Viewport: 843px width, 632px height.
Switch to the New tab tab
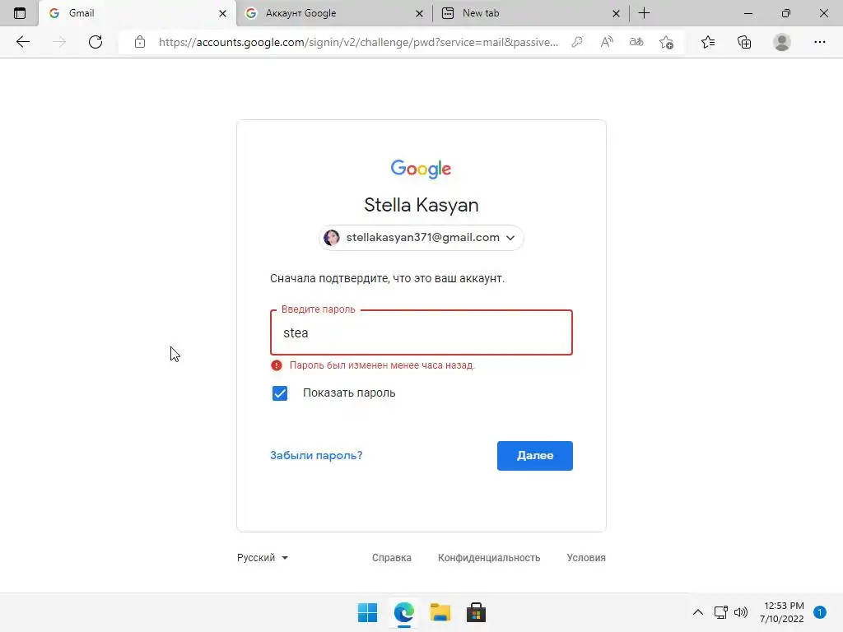(x=529, y=13)
